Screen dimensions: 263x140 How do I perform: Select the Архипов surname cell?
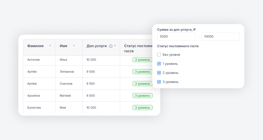coord(34,96)
